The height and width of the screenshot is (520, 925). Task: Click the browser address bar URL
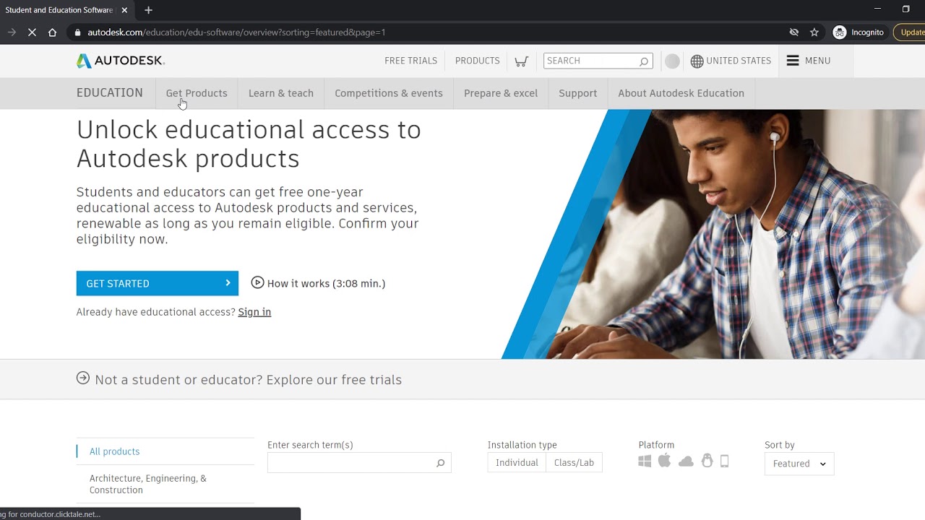point(236,32)
